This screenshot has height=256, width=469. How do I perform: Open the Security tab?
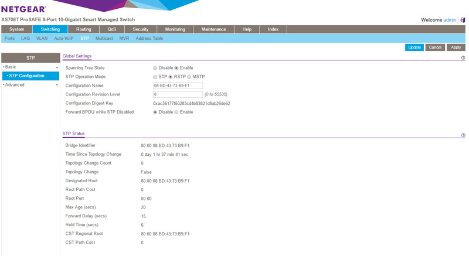point(140,29)
